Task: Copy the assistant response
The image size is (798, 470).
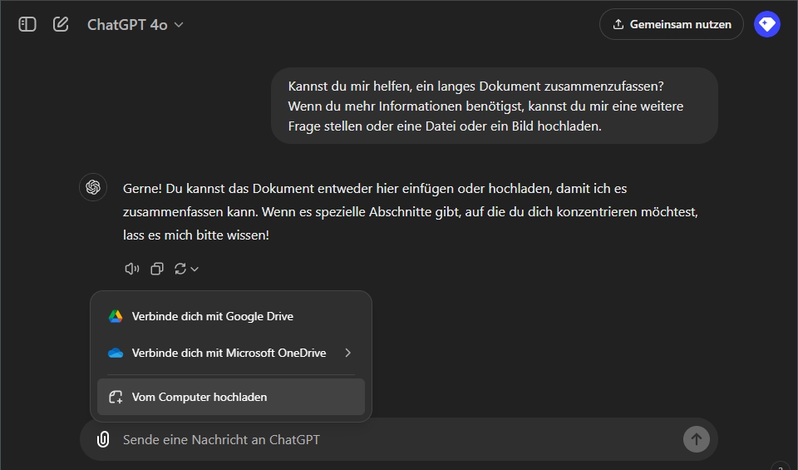Action: tap(156, 269)
